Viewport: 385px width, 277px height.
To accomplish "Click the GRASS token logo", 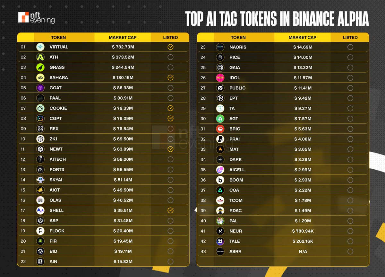I will coord(40,67).
